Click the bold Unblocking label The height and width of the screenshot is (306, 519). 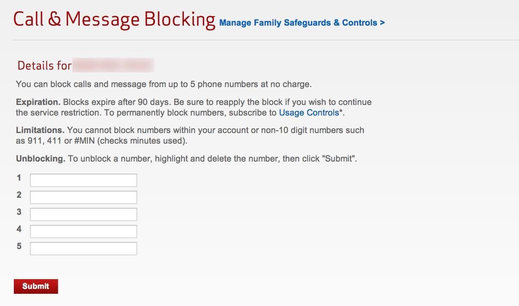click(x=40, y=159)
